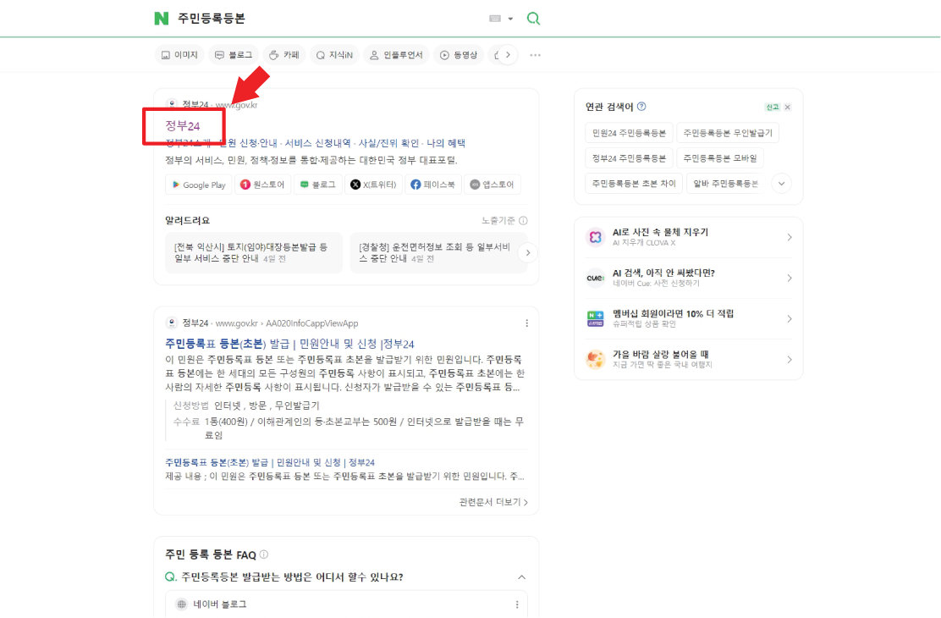The width and height of the screenshot is (941, 618).
Task: Open the 민원 신청·안내 sublink
Action: (248, 143)
